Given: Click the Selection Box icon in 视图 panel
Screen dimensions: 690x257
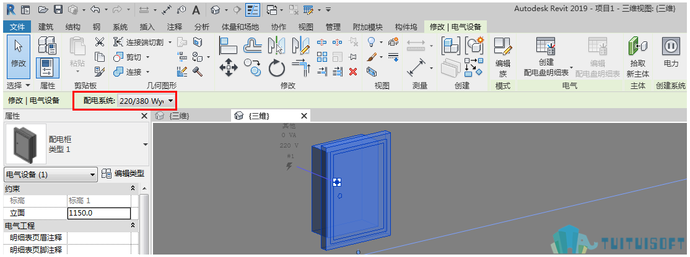Looking at the screenshot, I should click(x=372, y=72).
